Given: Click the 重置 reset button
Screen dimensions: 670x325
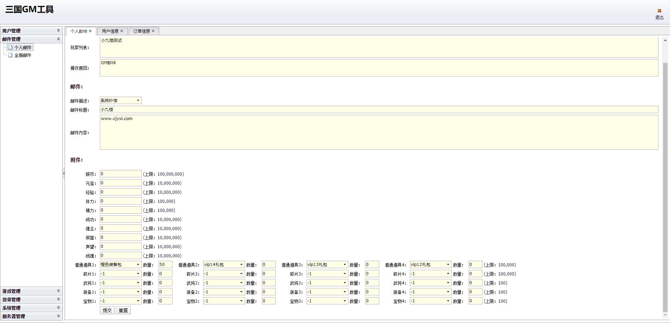Looking at the screenshot, I should pos(123,310).
